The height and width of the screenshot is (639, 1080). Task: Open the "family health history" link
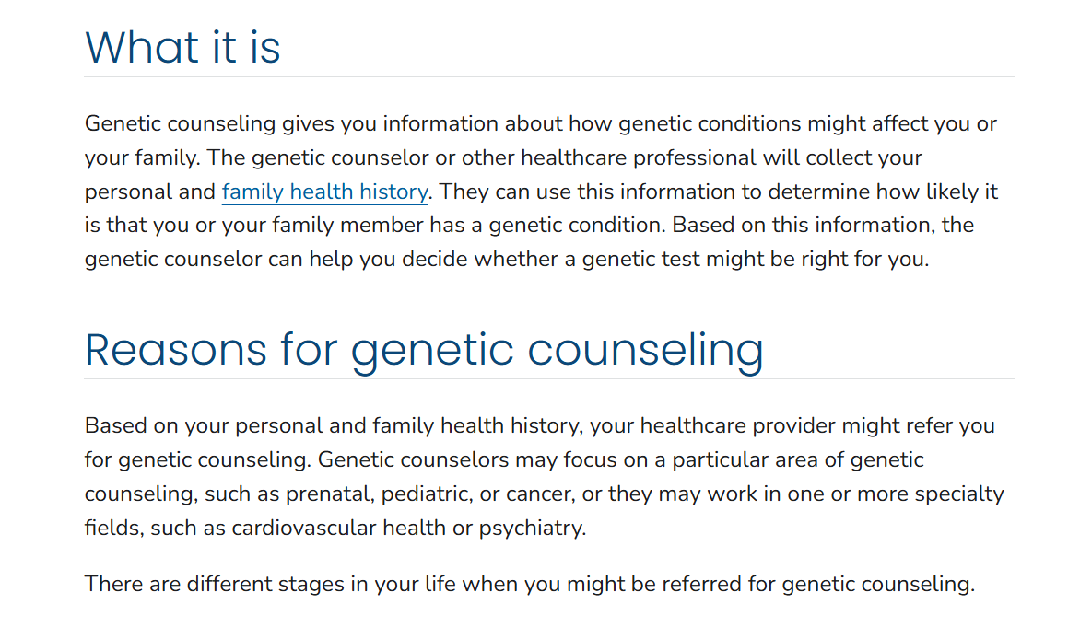coord(324,192)
